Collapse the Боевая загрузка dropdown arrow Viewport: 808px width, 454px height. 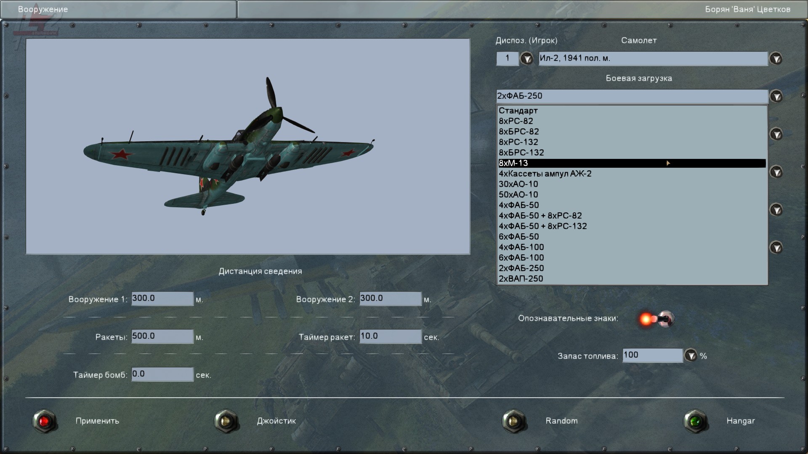pyautogui.click(x=776, y=96)
